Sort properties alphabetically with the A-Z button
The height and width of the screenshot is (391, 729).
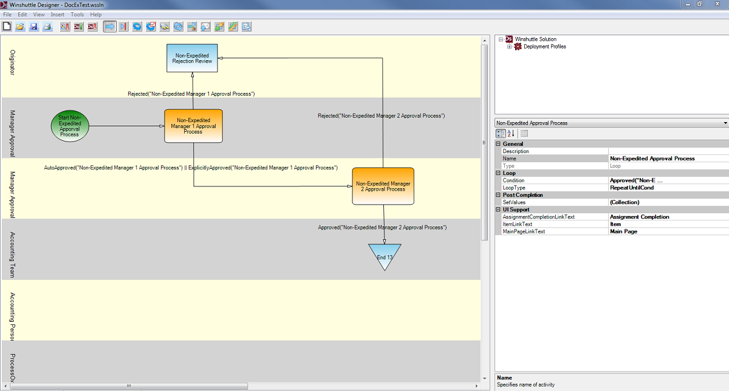coord(511,134)
